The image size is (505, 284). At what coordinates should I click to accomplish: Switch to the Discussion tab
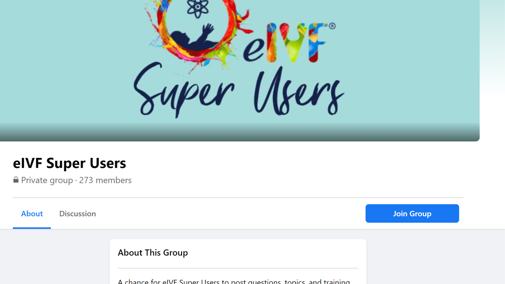coord(78,214)
